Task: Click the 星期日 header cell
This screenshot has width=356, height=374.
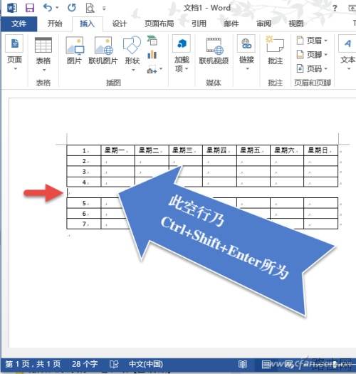Action: [x=320, y=150]
